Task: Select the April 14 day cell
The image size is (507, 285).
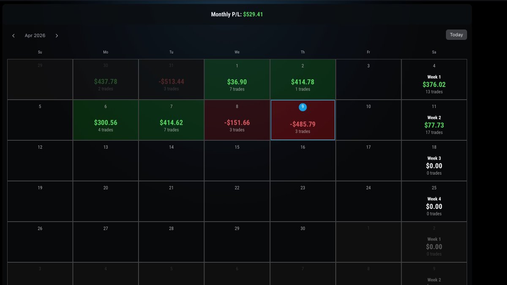Action: pyautogui.click(x=171, y=160)
